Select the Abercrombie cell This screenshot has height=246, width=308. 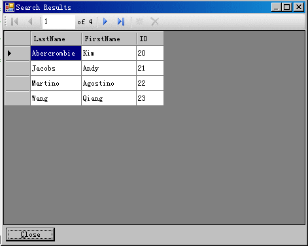point(56,53)
